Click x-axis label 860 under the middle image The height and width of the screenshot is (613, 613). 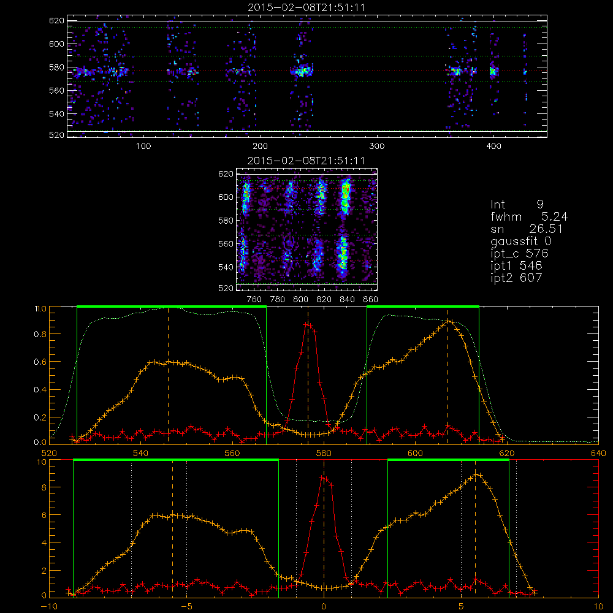point(371,300)
